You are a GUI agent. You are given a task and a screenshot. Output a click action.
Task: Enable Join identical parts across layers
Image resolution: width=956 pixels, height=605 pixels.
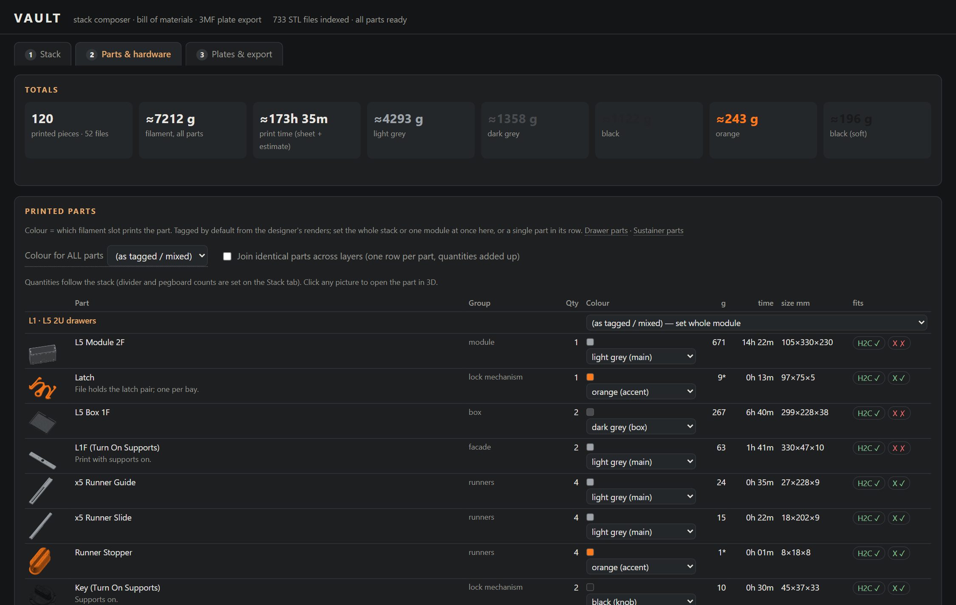[x=227, y=256]
